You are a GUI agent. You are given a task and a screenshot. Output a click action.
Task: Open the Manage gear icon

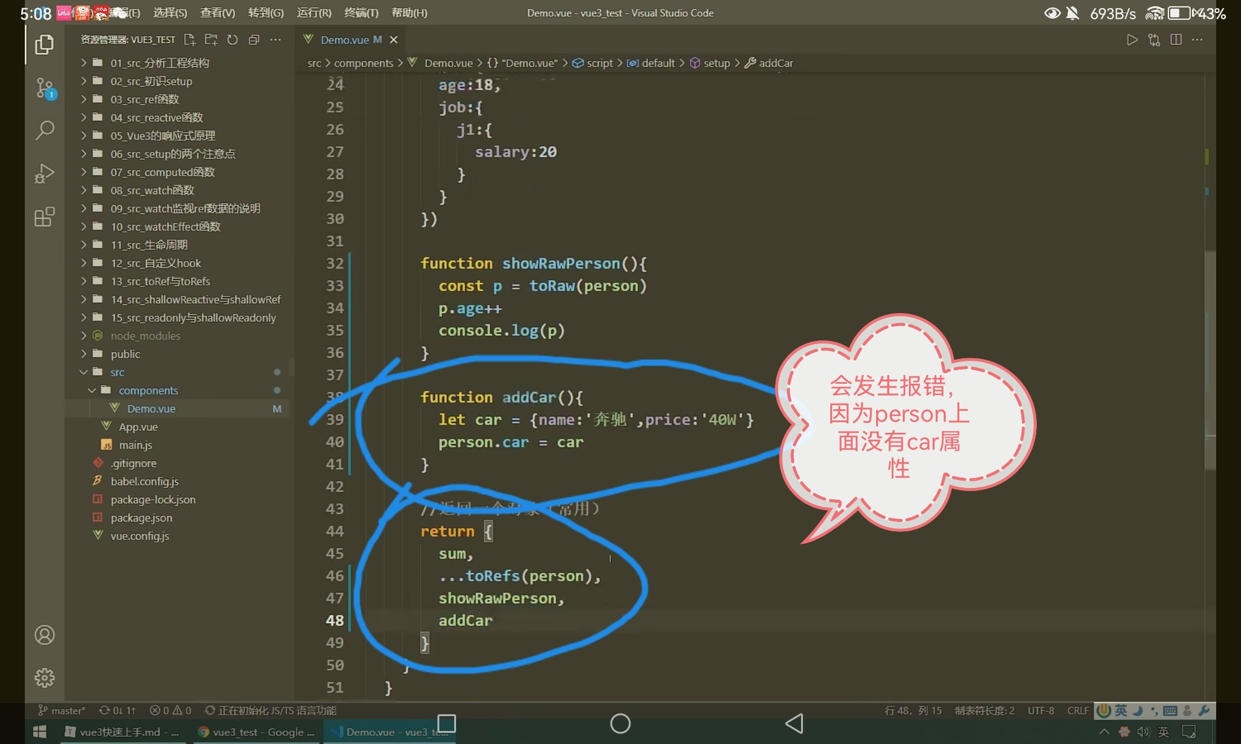pos(45,678)
